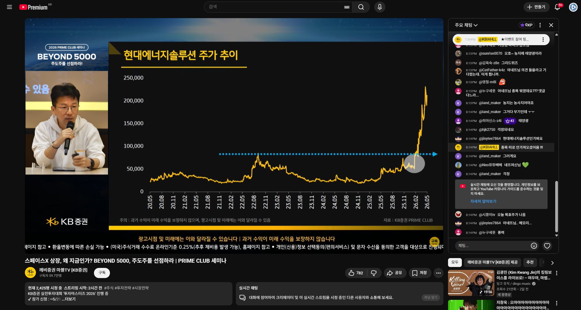
Task: Open the 지창욱 : 으아아 video title
Action: coord(523,305)
